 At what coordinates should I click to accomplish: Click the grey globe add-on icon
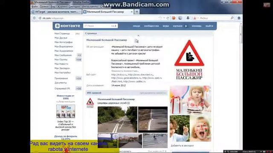click(180, 18)
